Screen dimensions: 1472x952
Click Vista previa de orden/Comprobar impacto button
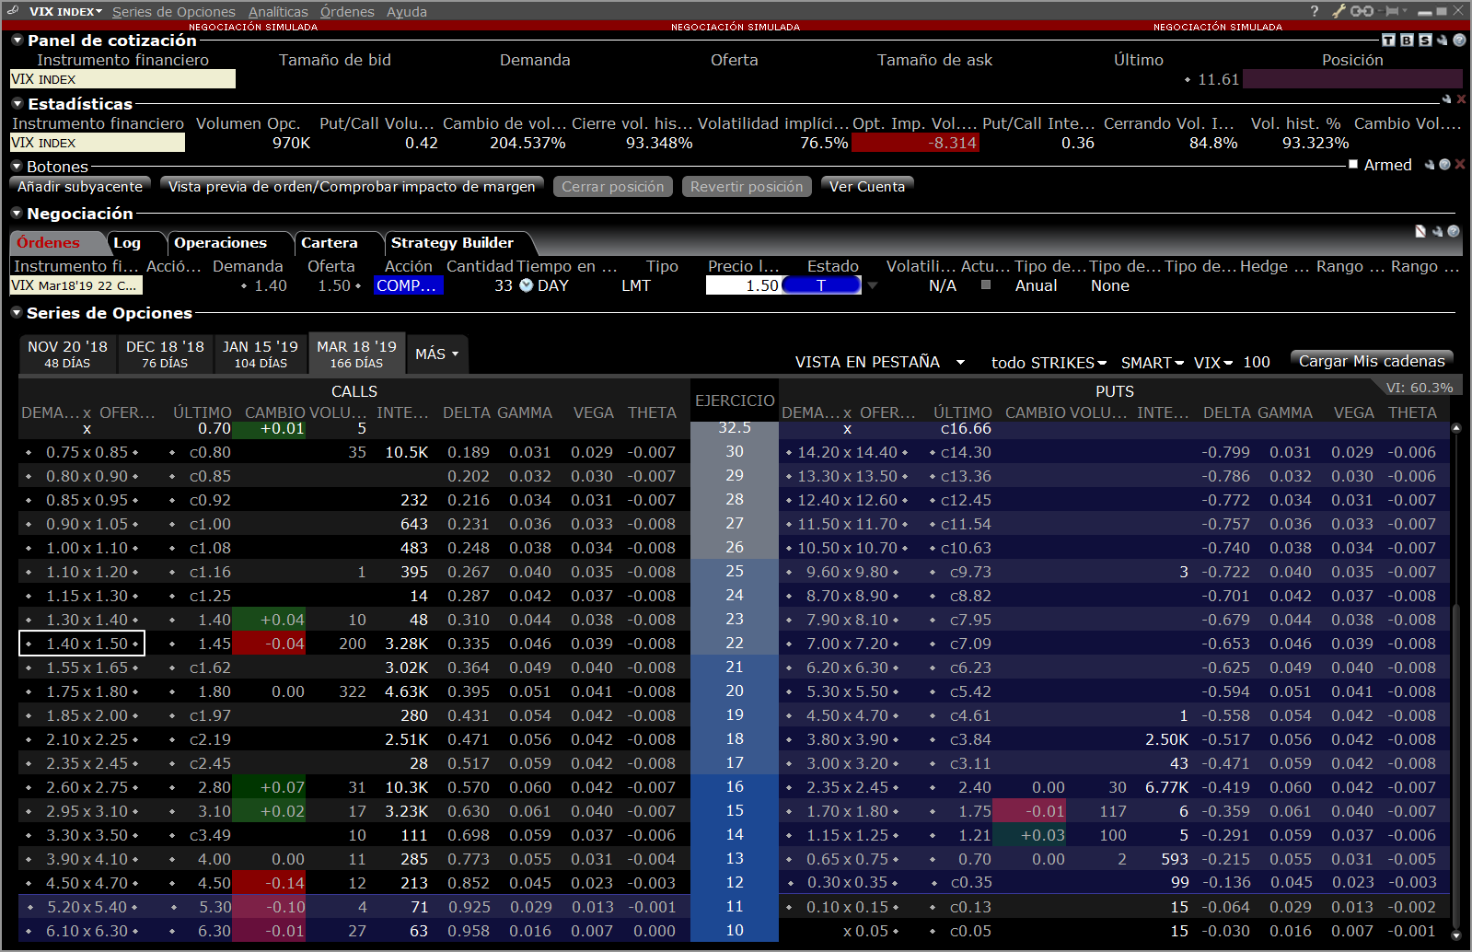pyautogui.click(x=352, y=186)
